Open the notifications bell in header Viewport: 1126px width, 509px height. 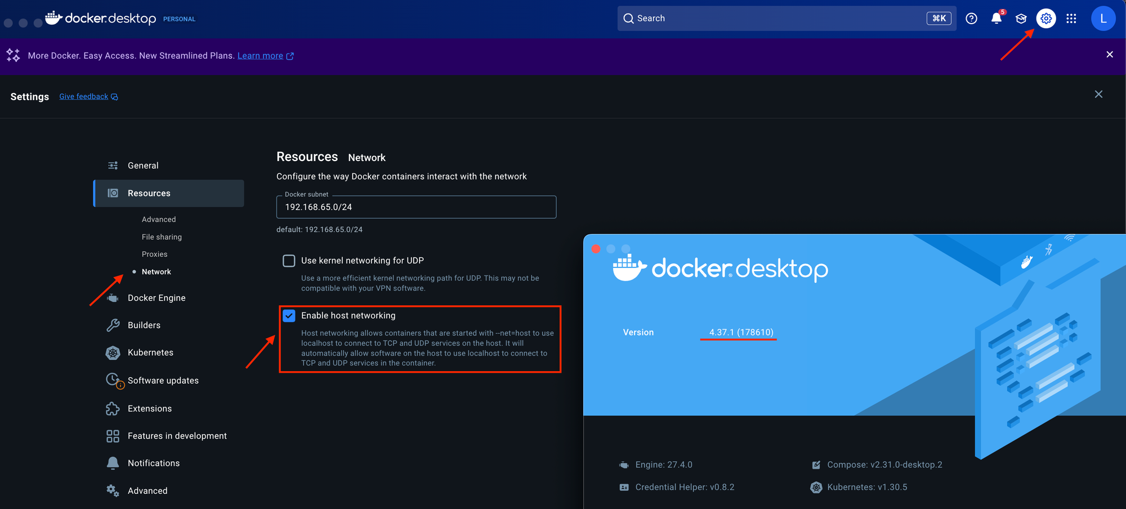click(997, 18)
